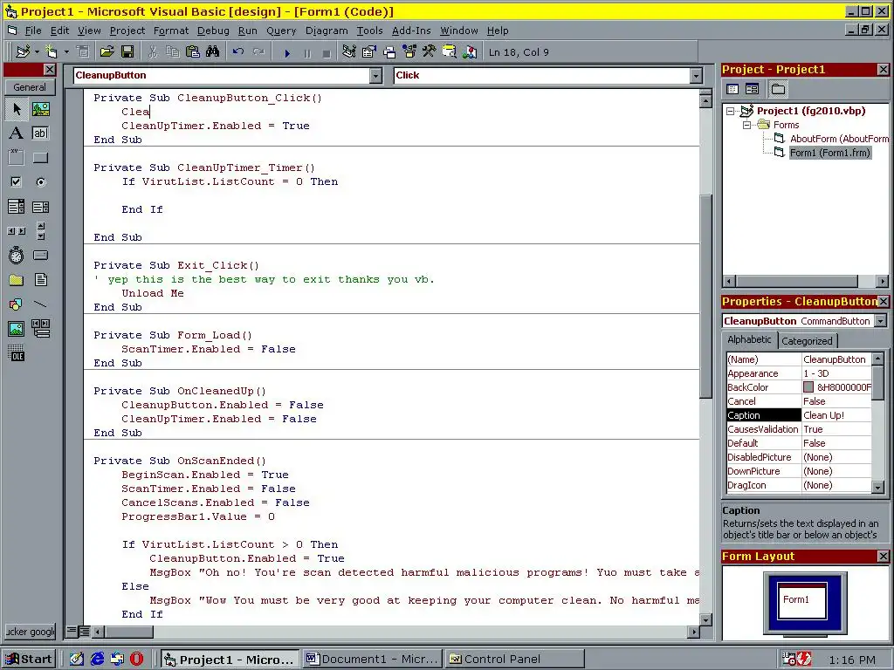The width and height of the screenshot is (894, 670).
Task: Show the Toolbox via the hammer-and-wrench icon
Action: pos(430,51)
